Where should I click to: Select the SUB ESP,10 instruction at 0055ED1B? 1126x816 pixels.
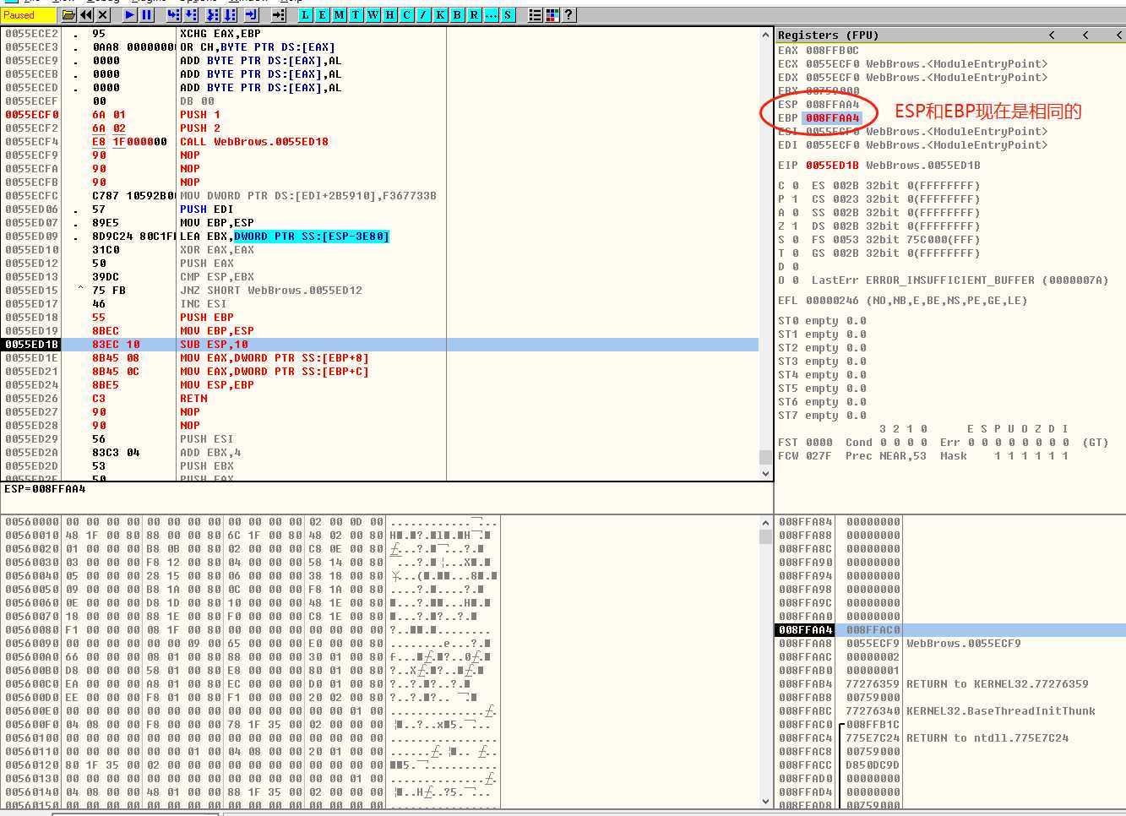(380, 345)
